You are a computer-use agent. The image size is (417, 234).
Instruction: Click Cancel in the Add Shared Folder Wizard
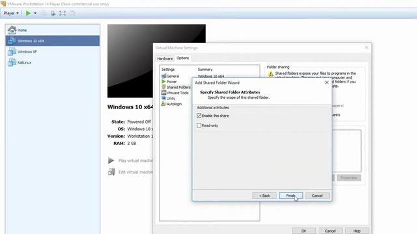click(x=317, y=196)
